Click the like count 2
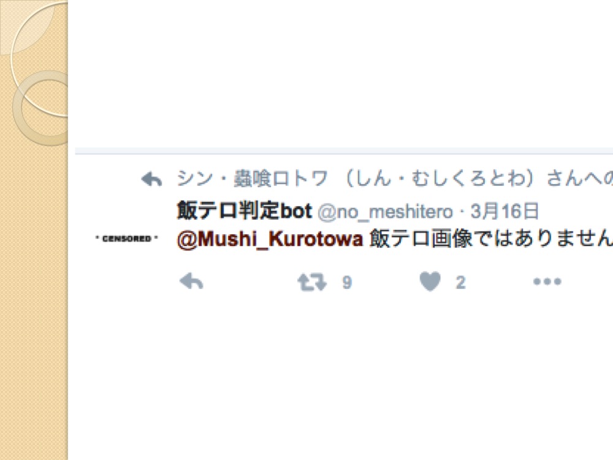This screenshot has height=460, width=613. (460, 282)
